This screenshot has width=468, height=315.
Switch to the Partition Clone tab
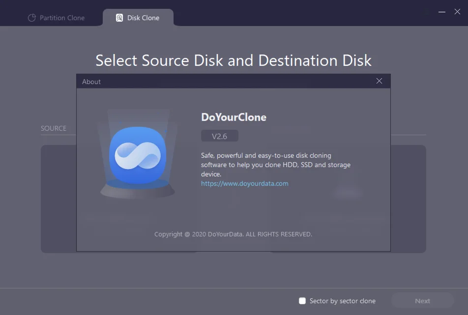pyautogui.click(x=56, y=18)
